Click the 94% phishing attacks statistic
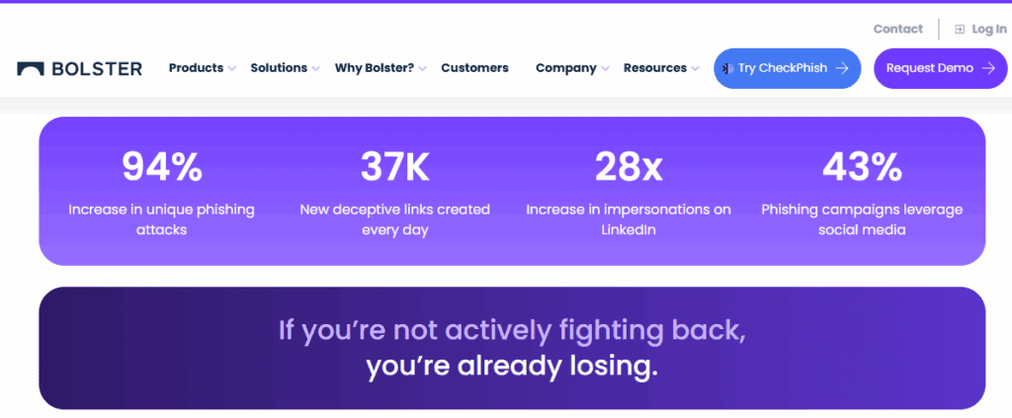 click(161, 193)
